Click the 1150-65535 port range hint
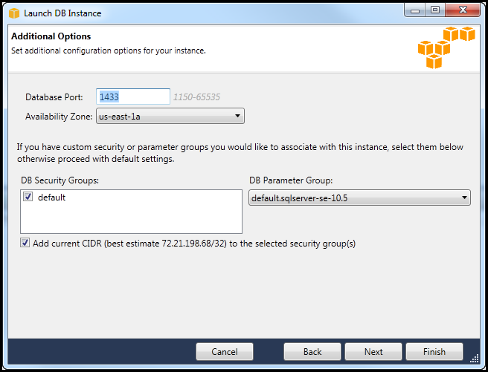This screenshot has height=372, width=488. pyautogui.click(x=196, y=97)
